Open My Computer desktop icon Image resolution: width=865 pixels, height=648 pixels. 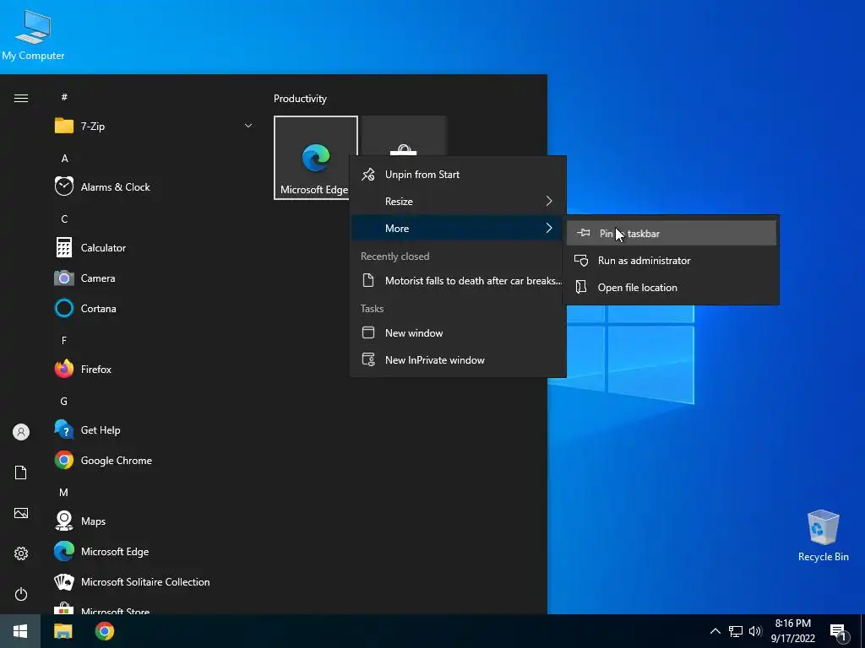[x=33, y=34]
